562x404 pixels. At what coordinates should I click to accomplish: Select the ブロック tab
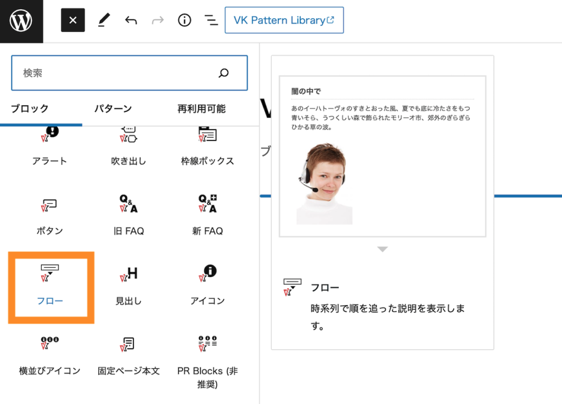[30, 109]
